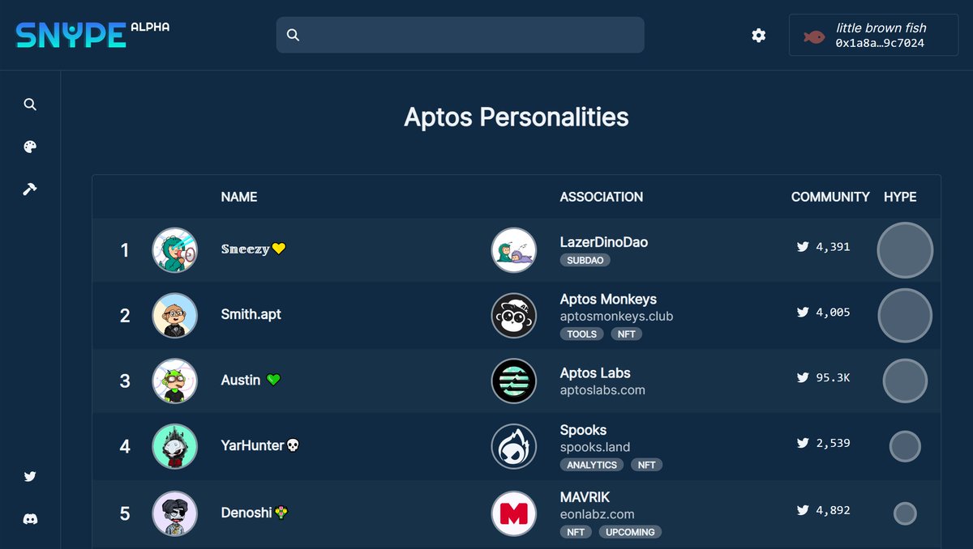Select the ANALYTICS tag under Spooks
This screenshot has height=549, width=973.
pyautogui.click(x=592, y=465)
